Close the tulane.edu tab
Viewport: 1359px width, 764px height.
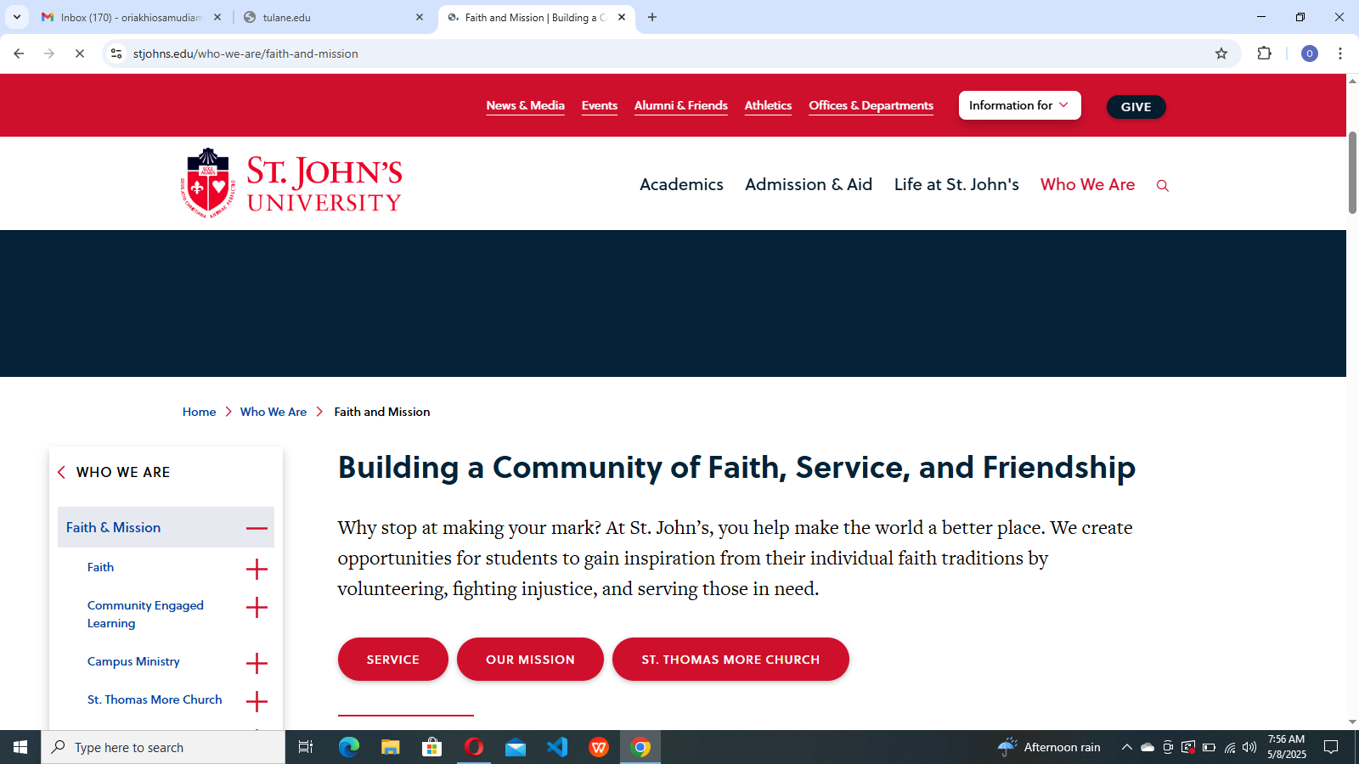(x=420, y=17)
